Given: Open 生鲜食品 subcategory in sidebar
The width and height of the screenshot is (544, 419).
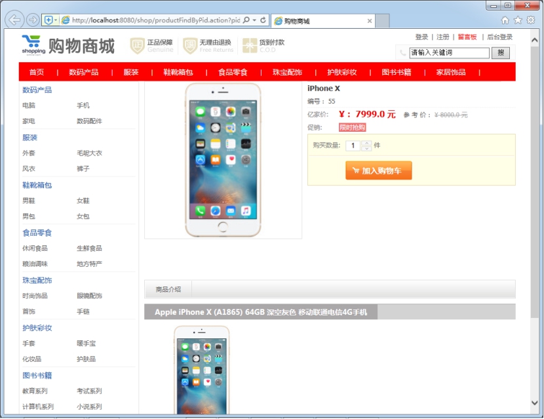Looking at the screenshot, I should [90, 249].
